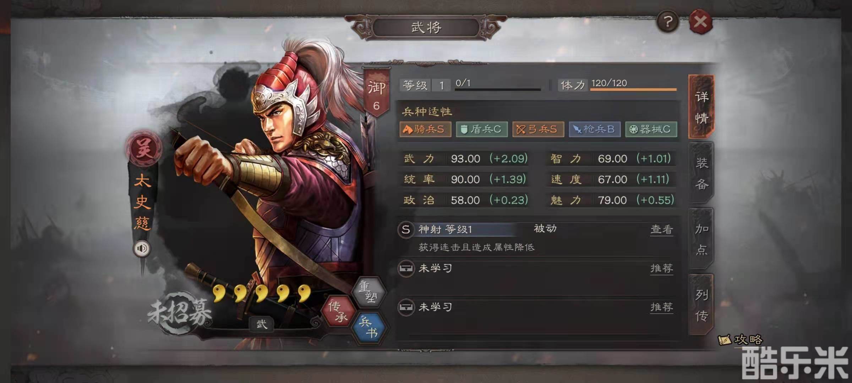Viewport: 852px width, 383px height.
Task: View 神射 skill details via 查看
Action: coord(661,229)
